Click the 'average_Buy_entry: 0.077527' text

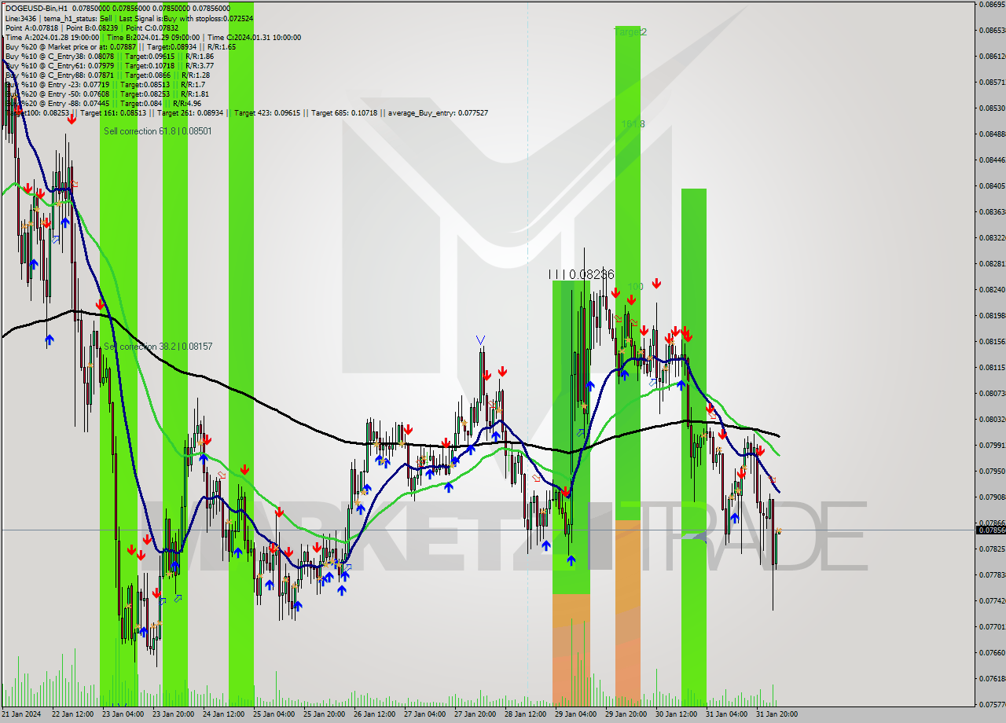[x=437, y=113]
